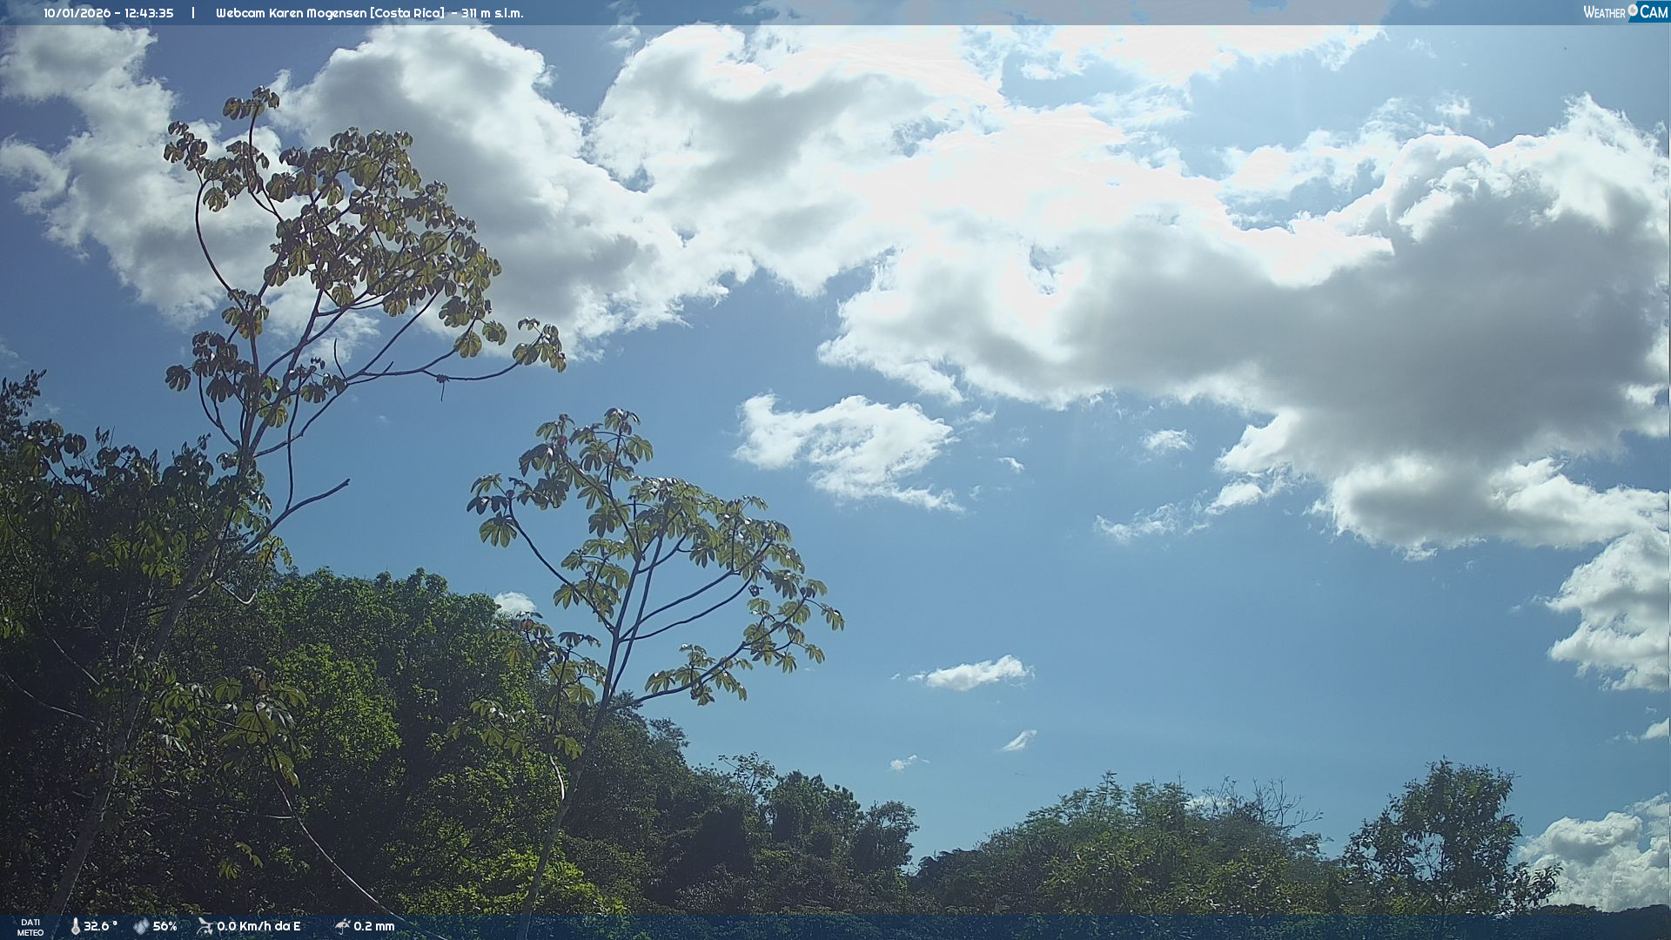
Task: Click the 56% humidity value
Action: coord(164,926)
